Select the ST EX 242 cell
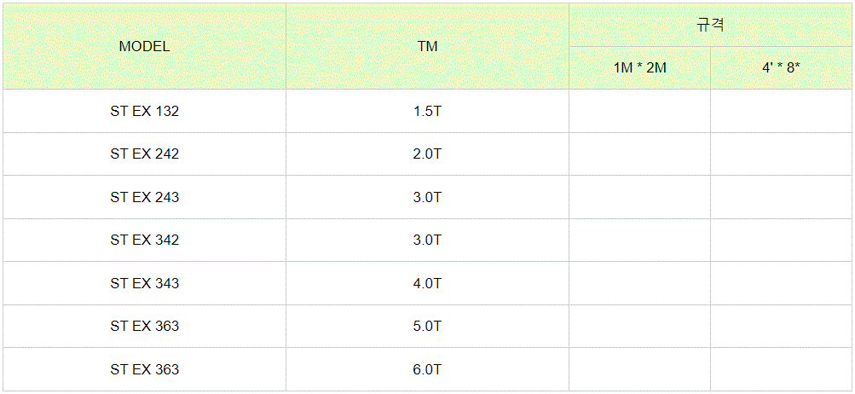The width and height of the screenshot is (855, 394). pos(145,154)
